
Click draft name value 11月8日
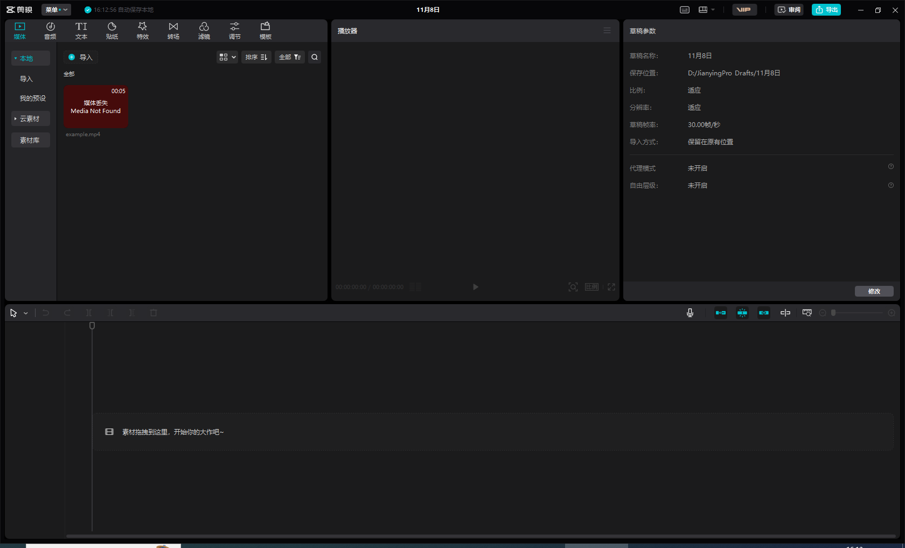[x=700, y=56]
